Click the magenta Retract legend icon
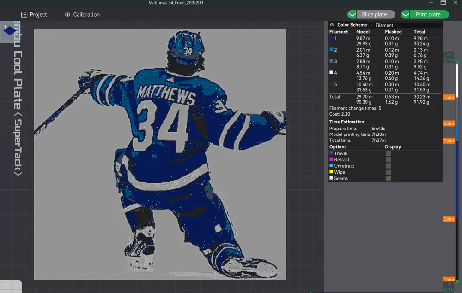This screenshot has height=293, width=462. [331, 159]
